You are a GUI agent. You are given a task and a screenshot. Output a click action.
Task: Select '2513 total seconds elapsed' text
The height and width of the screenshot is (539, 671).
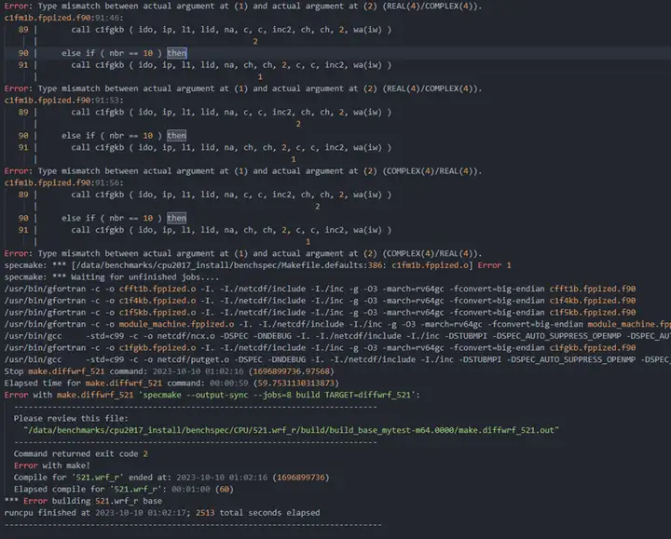[257, 513]
